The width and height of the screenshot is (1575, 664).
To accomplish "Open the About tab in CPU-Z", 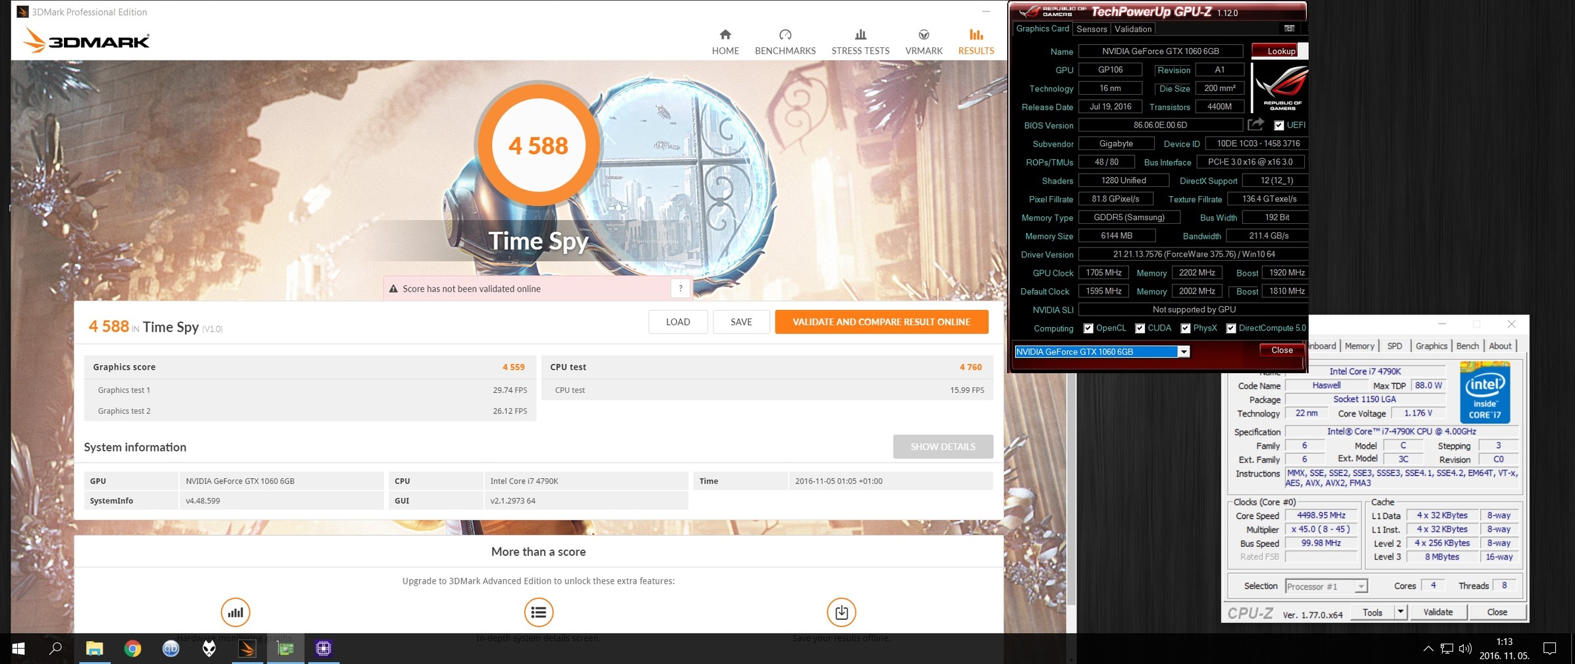I will tap(1500, 346).
